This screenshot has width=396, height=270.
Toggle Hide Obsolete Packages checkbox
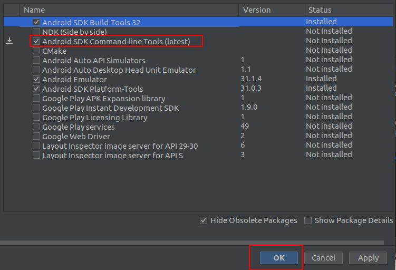click(204, 220)
